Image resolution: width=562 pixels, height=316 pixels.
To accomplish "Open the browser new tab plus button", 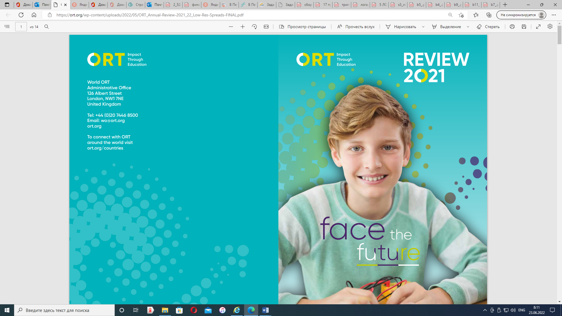I will (x=505, y=5).
